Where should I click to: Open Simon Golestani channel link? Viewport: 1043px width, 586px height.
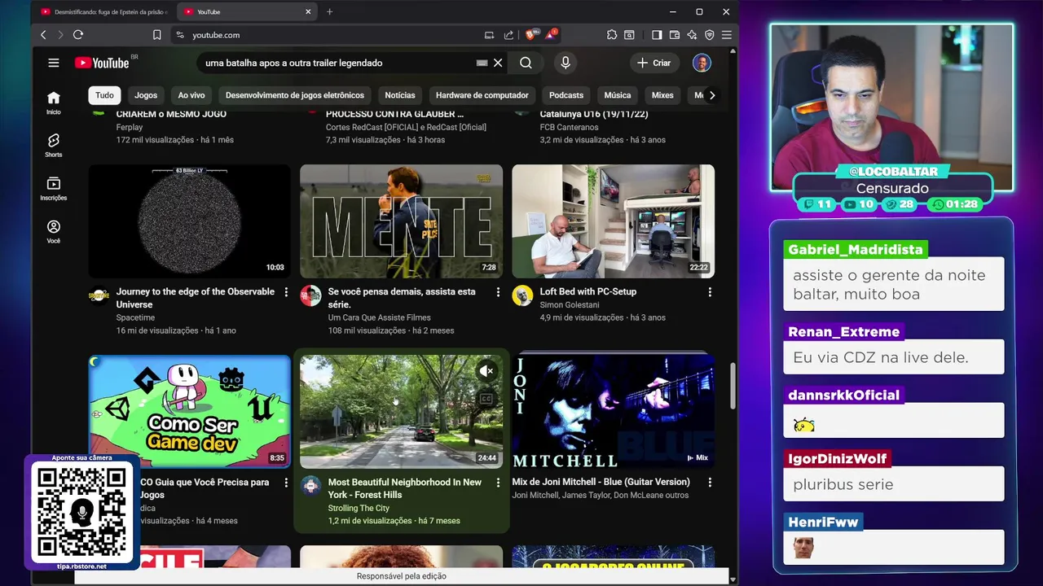coord(570,304)
